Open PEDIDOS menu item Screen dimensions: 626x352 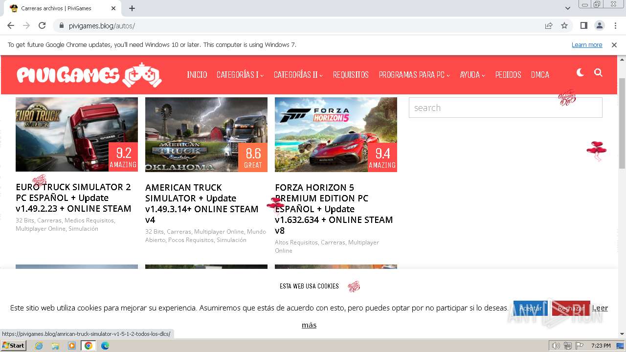508,75
